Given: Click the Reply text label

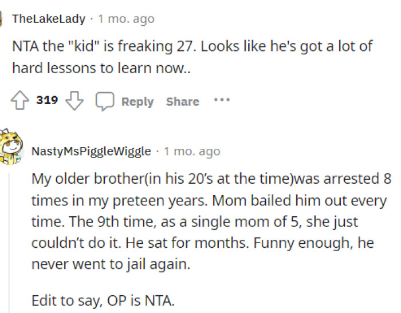Looking at the screenshot, I should point(137,102).
